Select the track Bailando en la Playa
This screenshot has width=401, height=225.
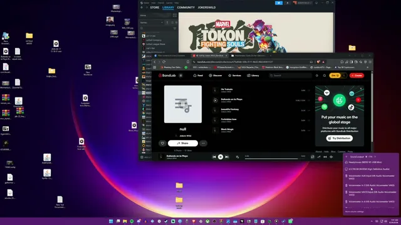[x=231, y=99]
